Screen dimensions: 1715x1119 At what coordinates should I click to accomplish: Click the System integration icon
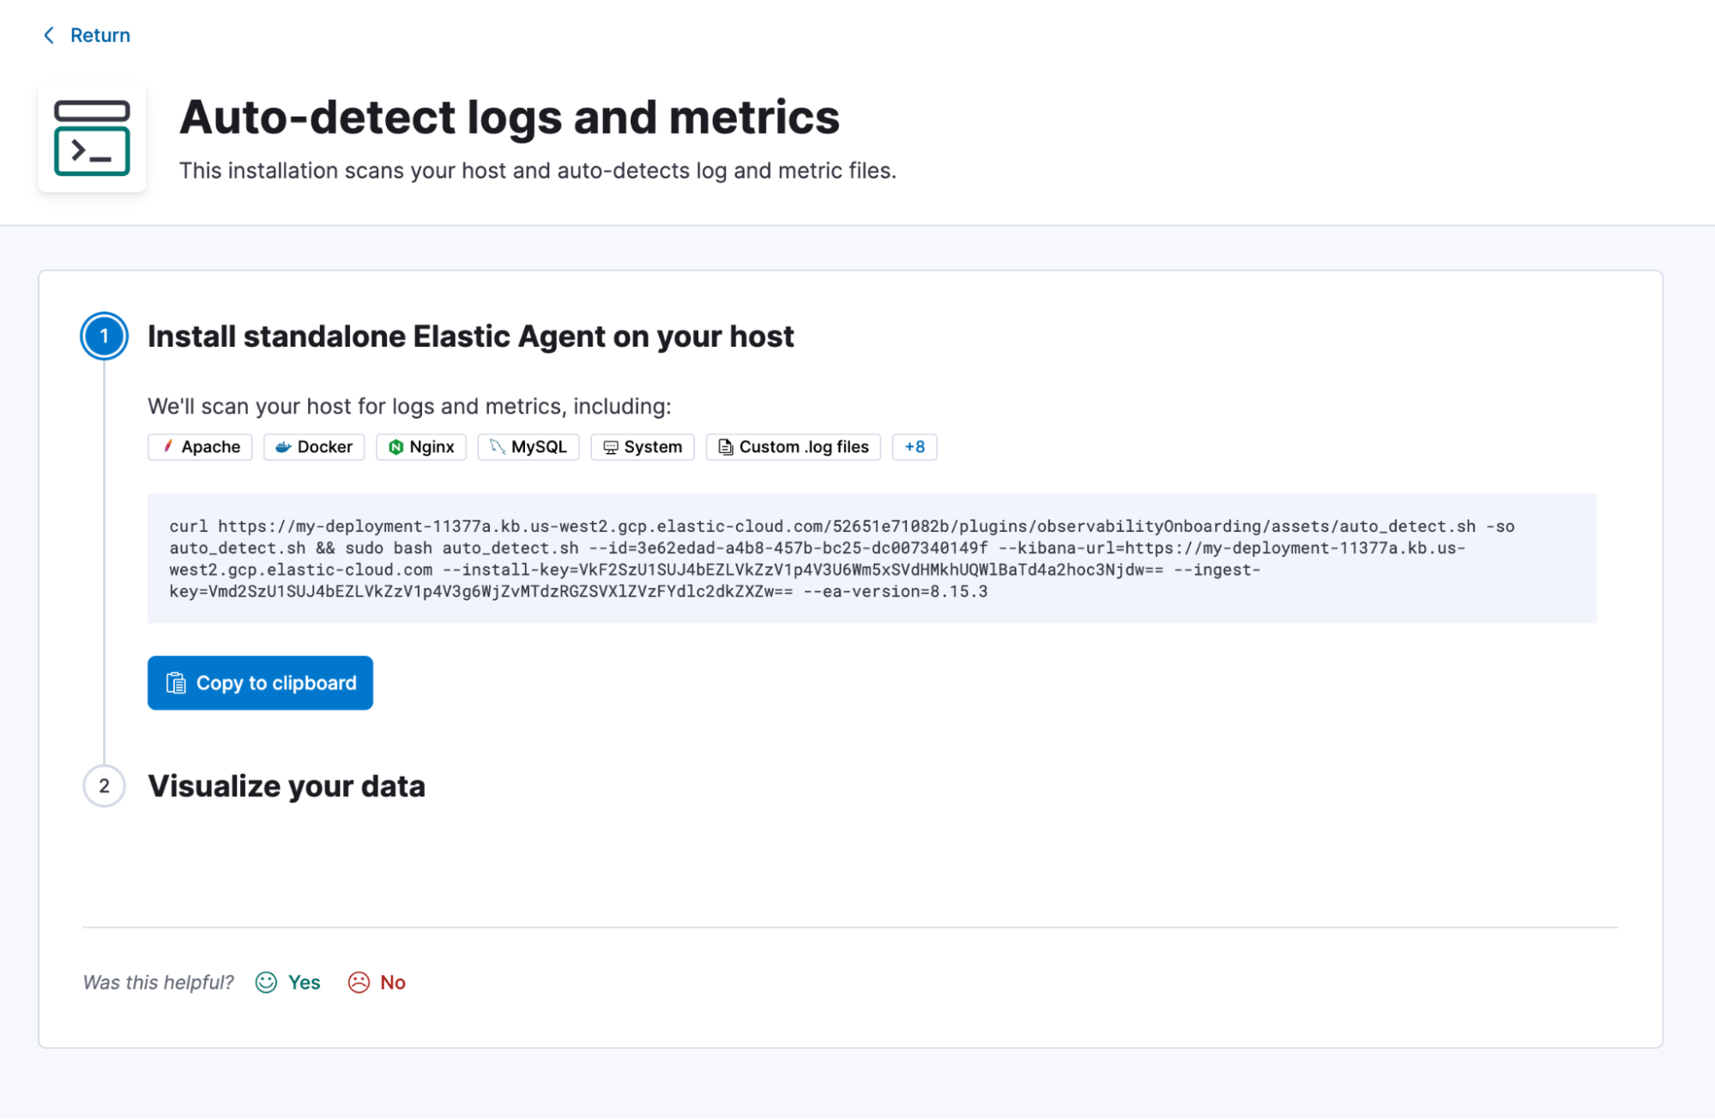point(609,445)
